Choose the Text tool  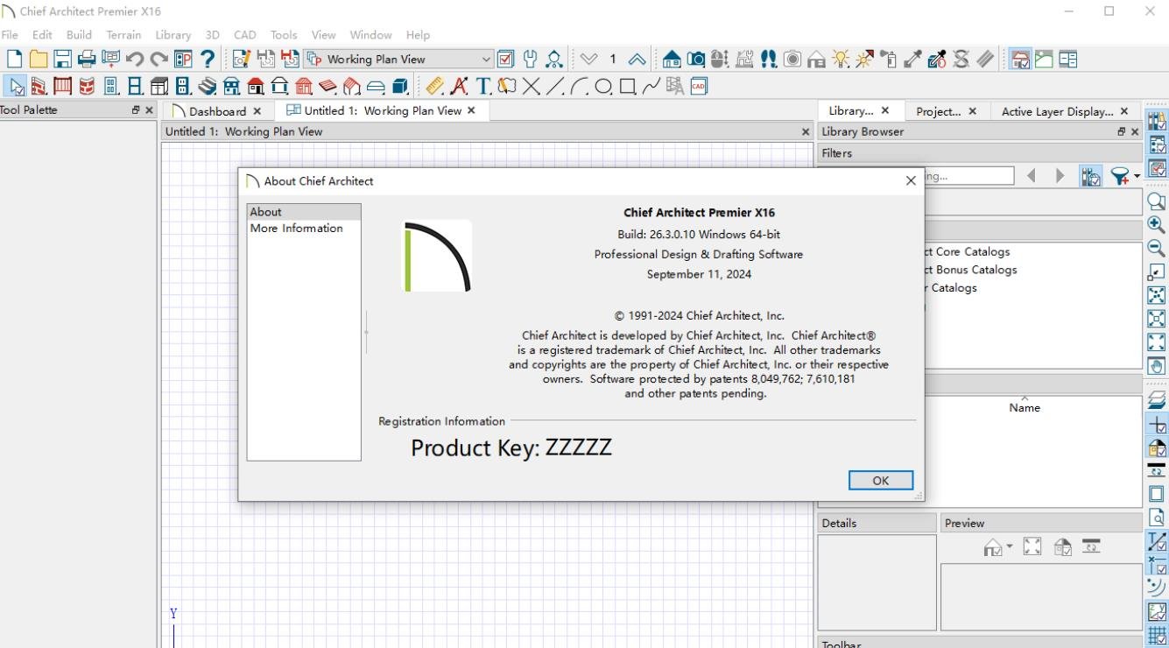point(482,86)
